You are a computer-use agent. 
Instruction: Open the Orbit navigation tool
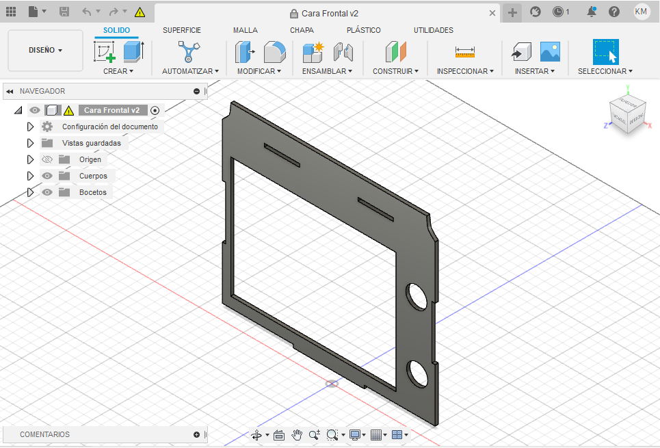[256, 435]
